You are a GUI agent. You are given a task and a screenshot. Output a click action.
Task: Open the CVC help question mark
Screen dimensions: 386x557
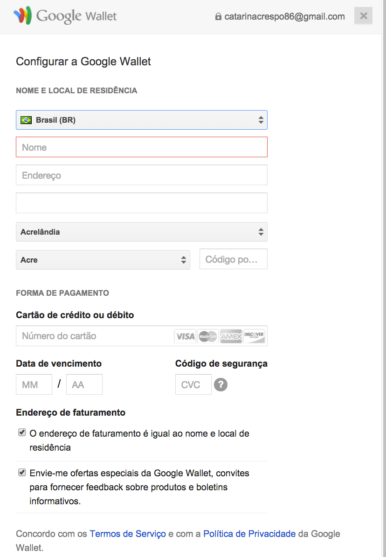click(x=221, y=385)
